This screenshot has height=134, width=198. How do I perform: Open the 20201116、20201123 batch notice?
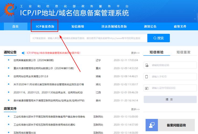click(x=48, y=92)
